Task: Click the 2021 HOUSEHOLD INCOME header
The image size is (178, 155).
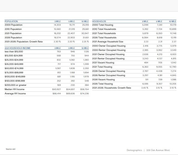Action: pyautogui.click(x=17, y=48)
